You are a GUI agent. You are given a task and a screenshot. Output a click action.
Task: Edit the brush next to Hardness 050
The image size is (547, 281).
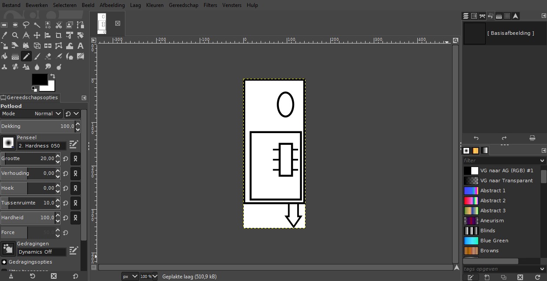pos(74,144)
